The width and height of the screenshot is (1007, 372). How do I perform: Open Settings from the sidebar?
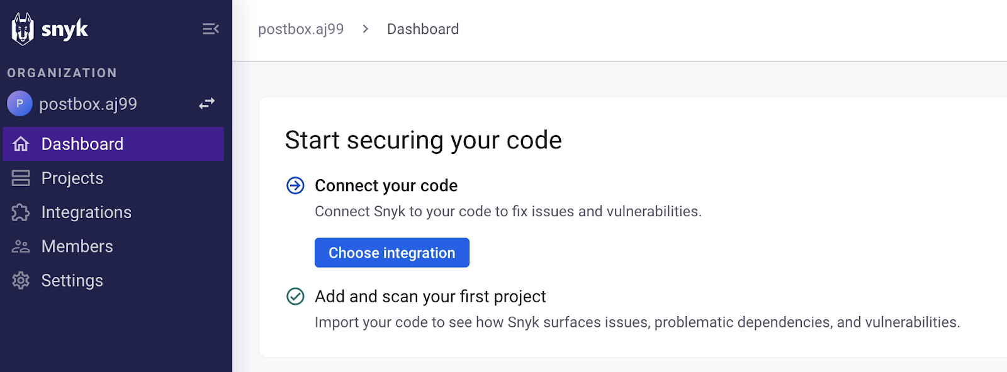tap(113, 280)
